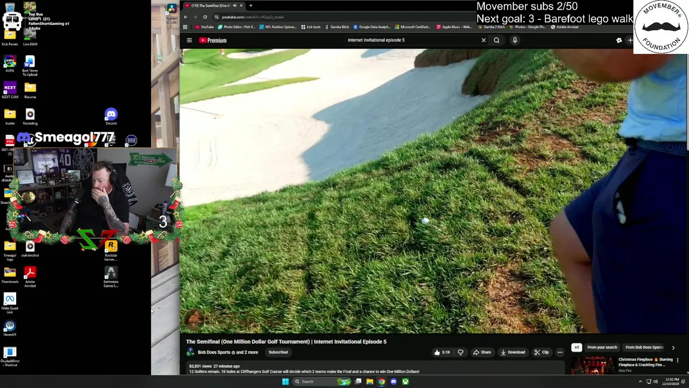Image resolution: width=689 pixels, height=388 pixels.
Task: Go back in the browser
Action: (185, 17)
